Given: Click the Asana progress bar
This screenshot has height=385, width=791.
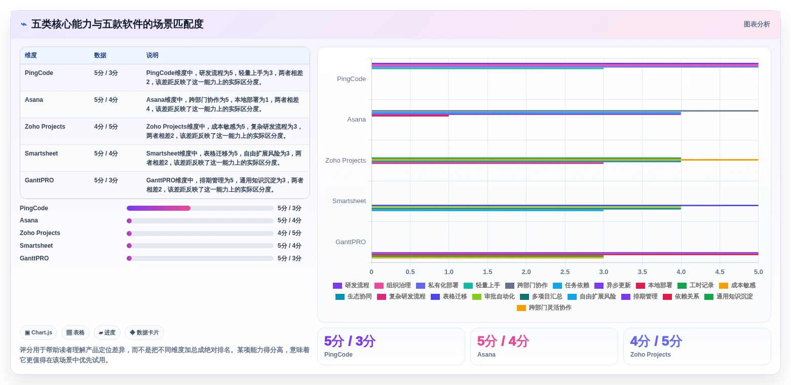Looking at the screenshot, I should tap(200, 221).
